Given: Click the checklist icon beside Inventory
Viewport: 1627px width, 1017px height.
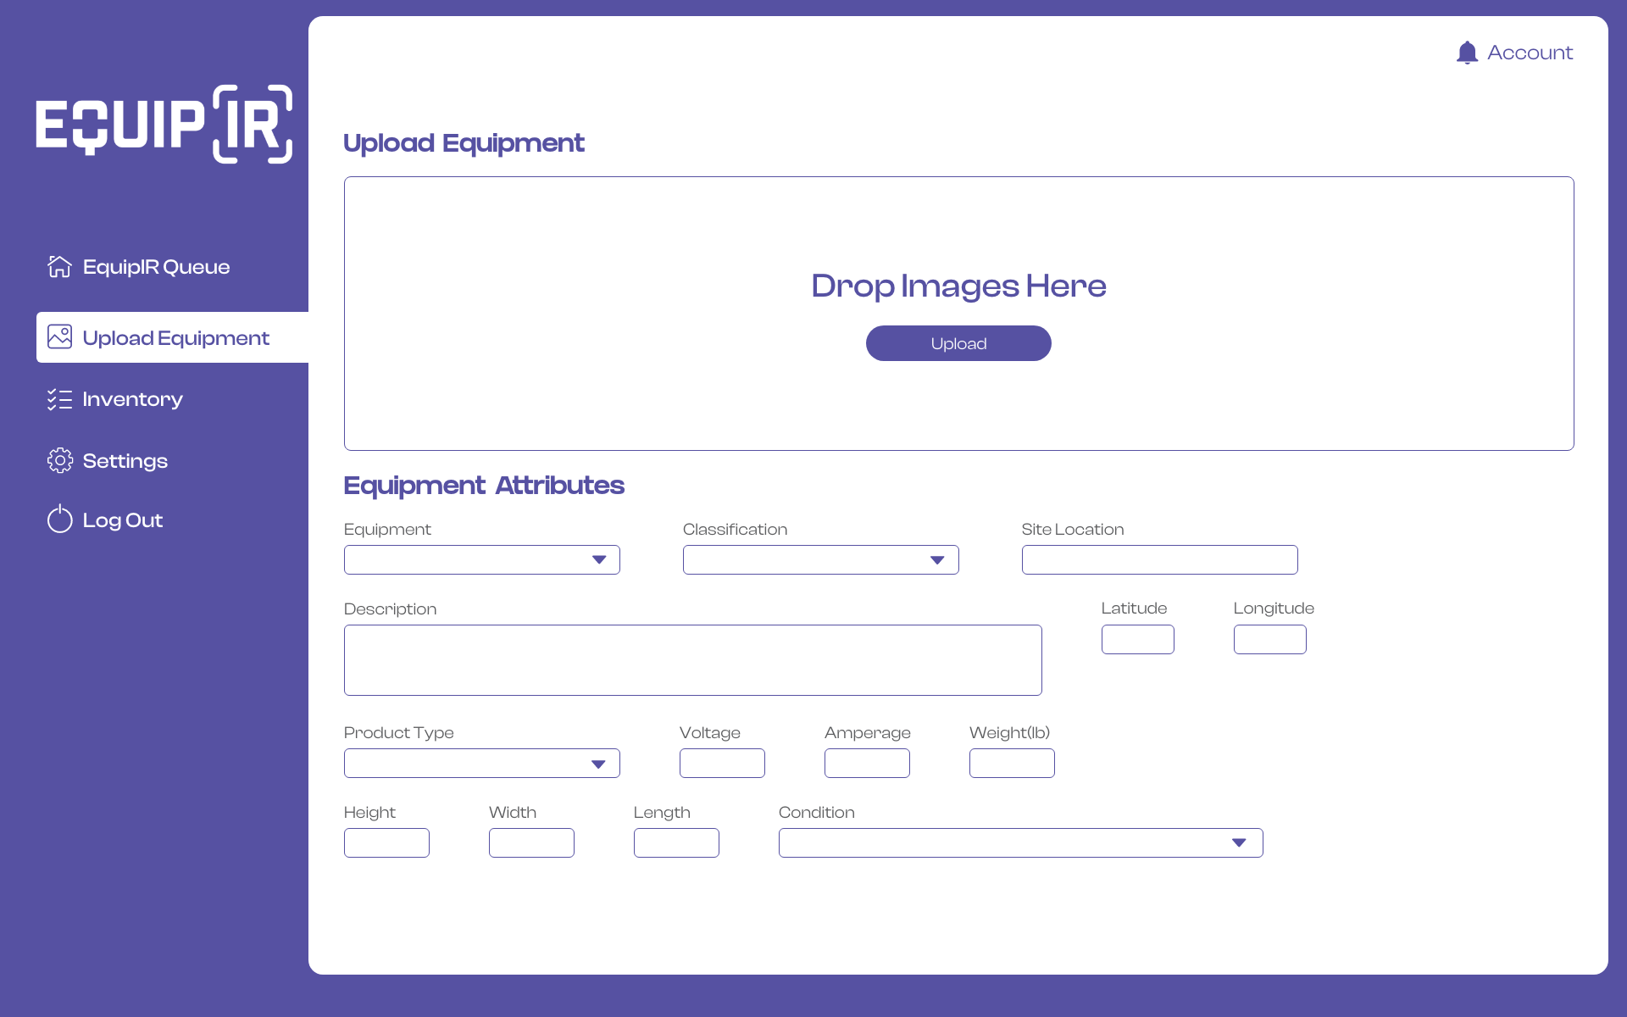Looking at the screenshot, I should (59, 399).
